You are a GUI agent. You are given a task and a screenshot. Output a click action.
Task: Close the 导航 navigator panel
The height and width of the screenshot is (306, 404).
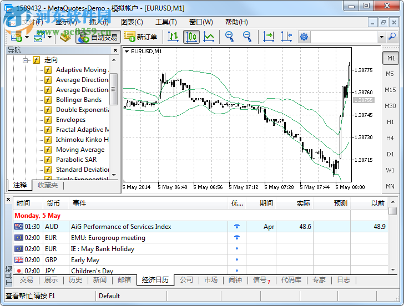tap(115, 50)
